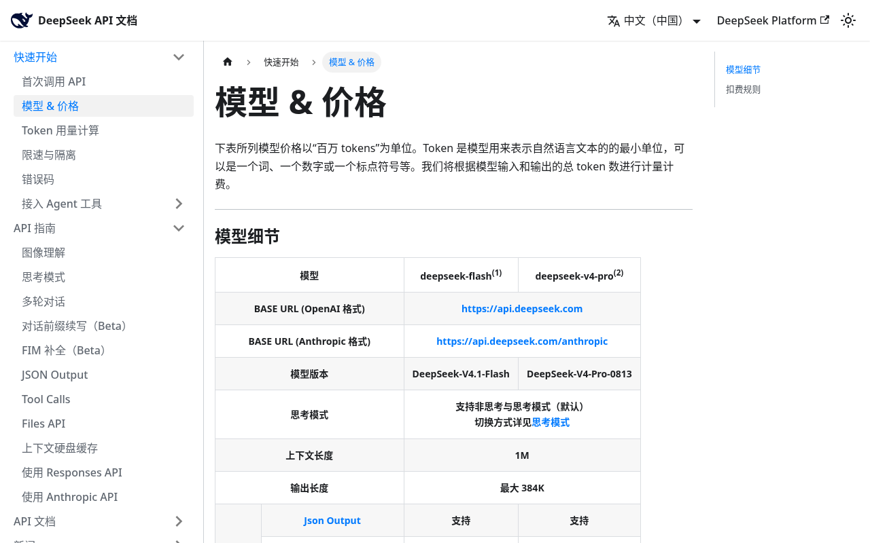This screenshot has height=543, width=870.
Task: Click the deepseek-v4-pro column header
Action: click(579, 275)
